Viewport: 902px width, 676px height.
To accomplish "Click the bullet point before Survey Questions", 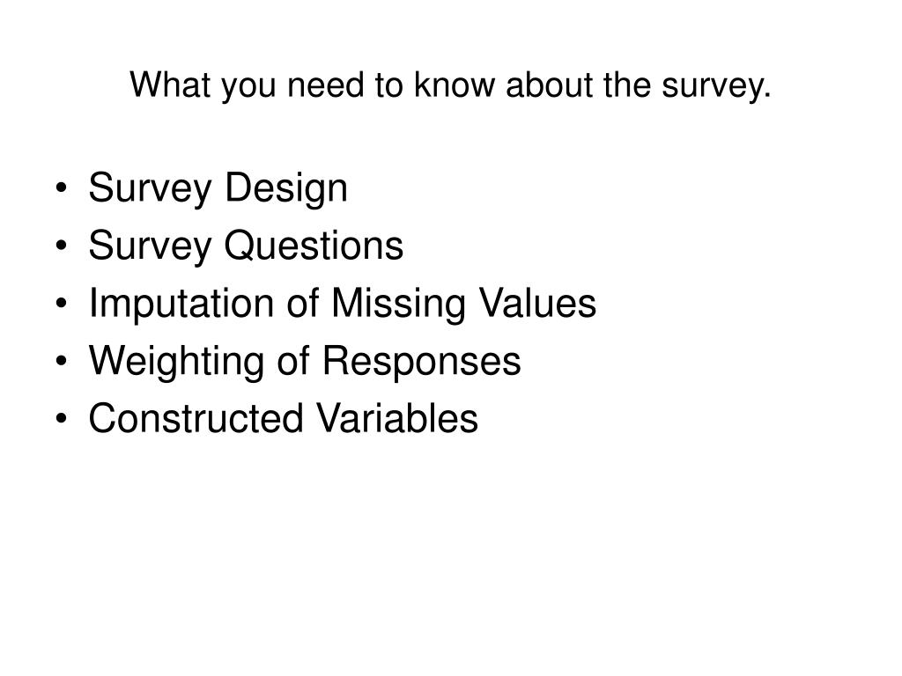I will (x=62, y=246).
